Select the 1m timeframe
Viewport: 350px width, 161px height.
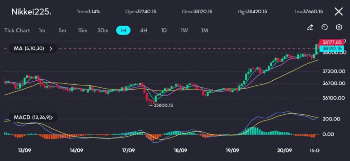42,30
